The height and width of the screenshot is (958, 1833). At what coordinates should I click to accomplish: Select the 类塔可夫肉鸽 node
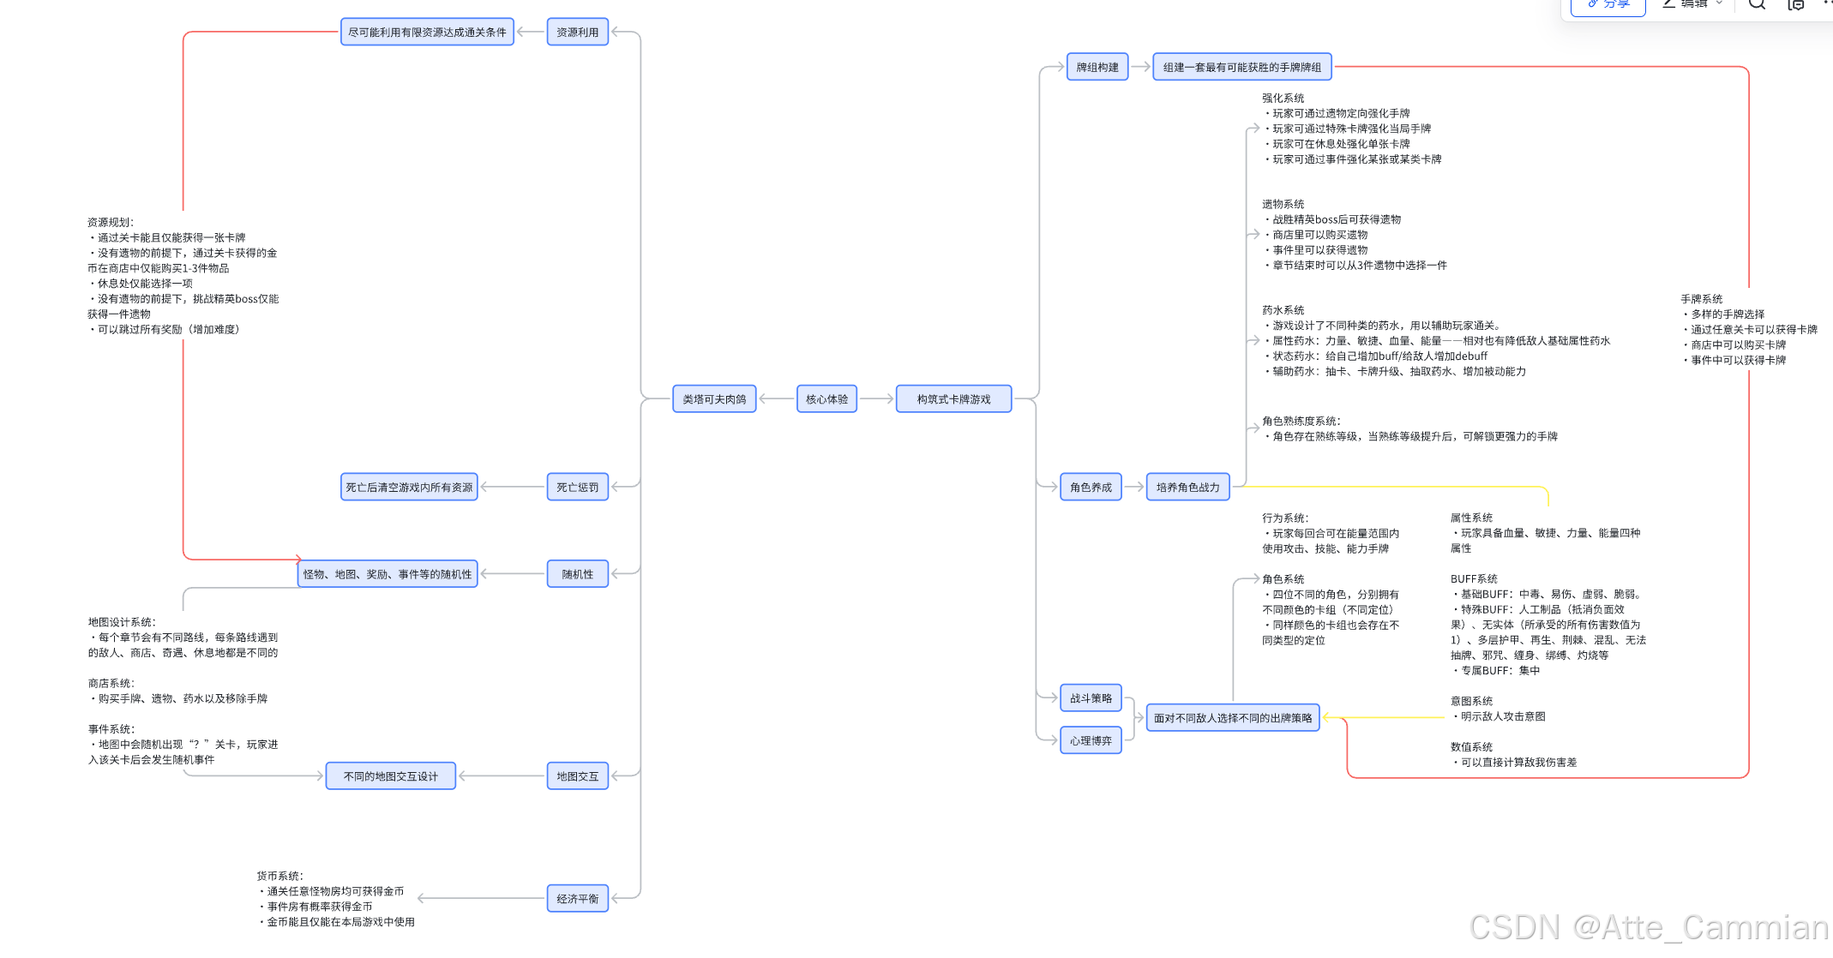[x=714, y=399]
